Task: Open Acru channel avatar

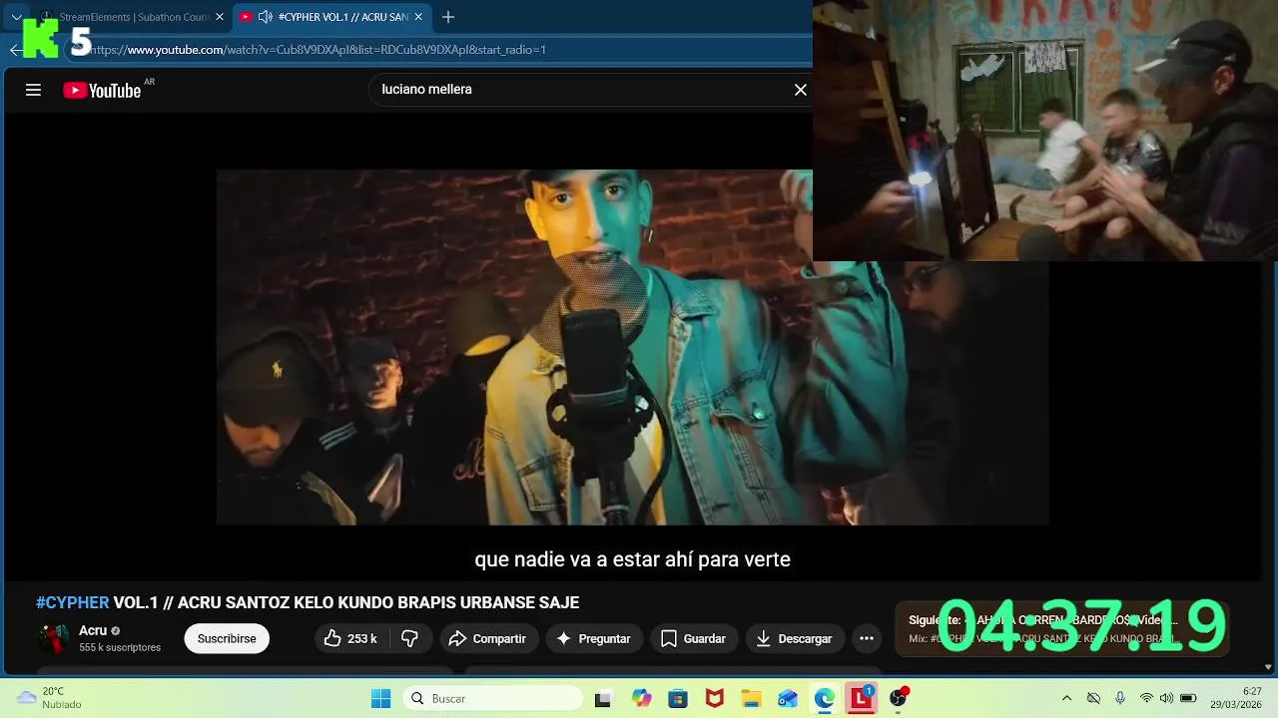Action: click(53, 638)
